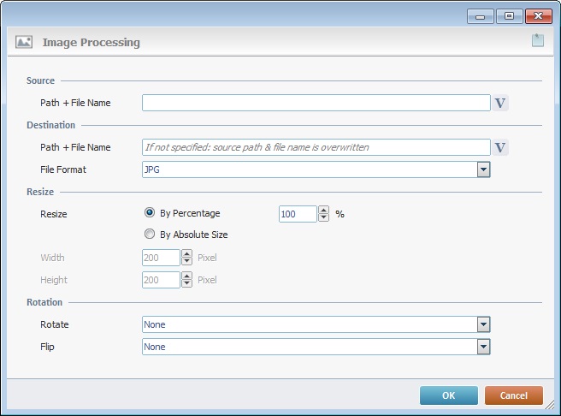Open the notes icon in the header
This screenshot has height=416, width=561.
point(537,40)
